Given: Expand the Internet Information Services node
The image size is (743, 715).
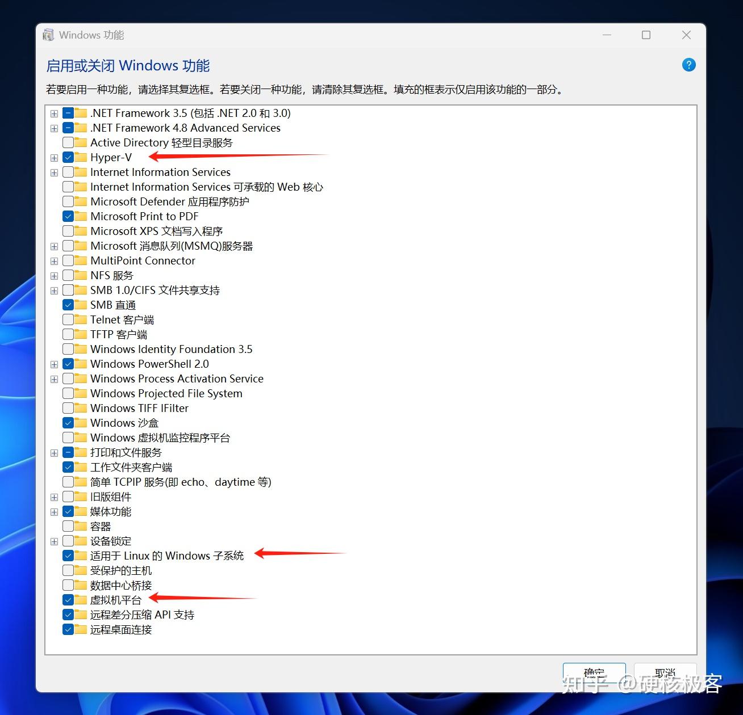Looking at the screenshot, I should (54, 172).
